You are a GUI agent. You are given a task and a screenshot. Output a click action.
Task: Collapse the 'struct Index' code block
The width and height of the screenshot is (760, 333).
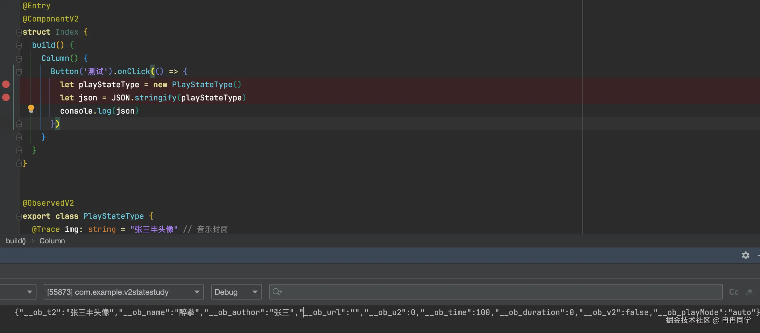19,32
